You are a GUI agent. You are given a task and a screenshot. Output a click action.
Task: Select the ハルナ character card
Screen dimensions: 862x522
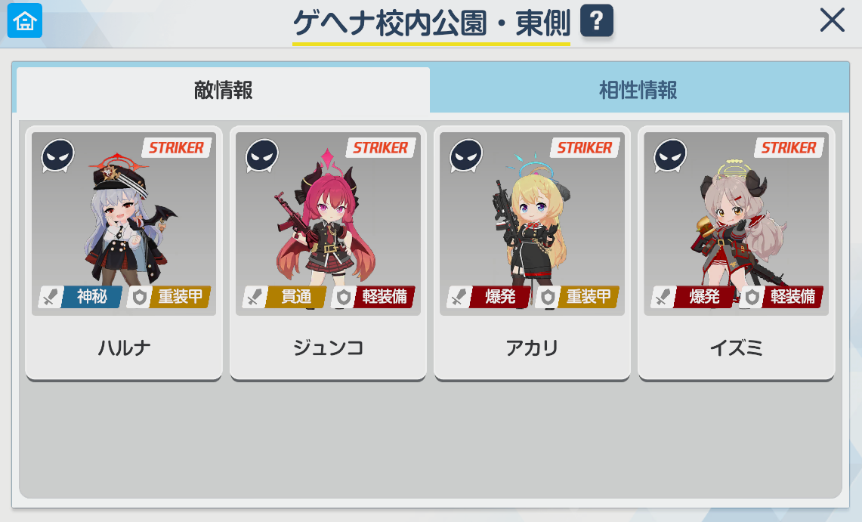point(124,253)
